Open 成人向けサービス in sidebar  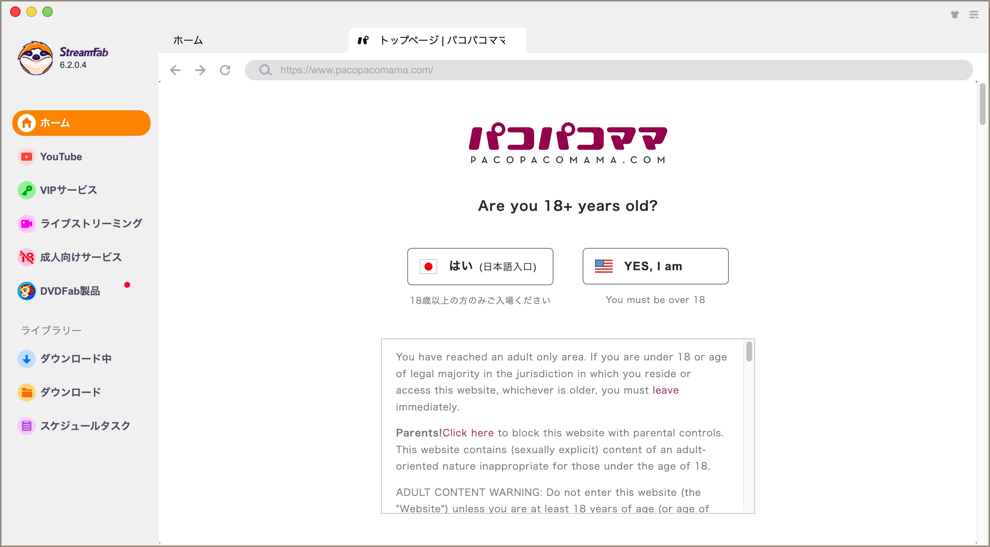pyautogui.click(x=81, y=257)
